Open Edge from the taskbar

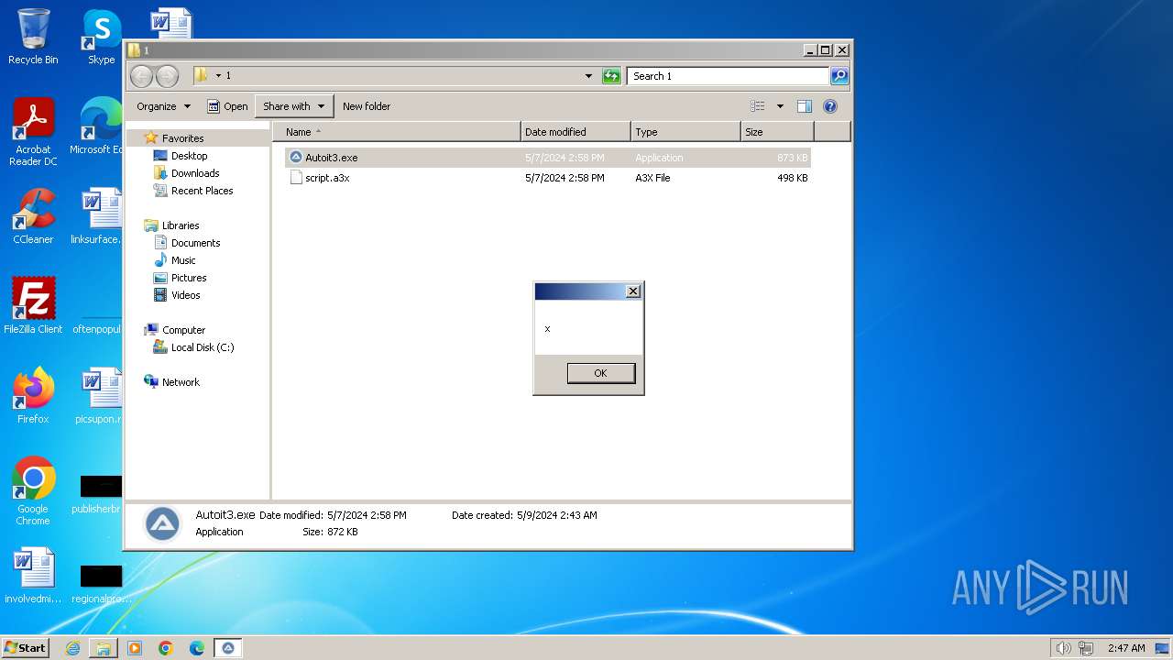click(197, 648)
